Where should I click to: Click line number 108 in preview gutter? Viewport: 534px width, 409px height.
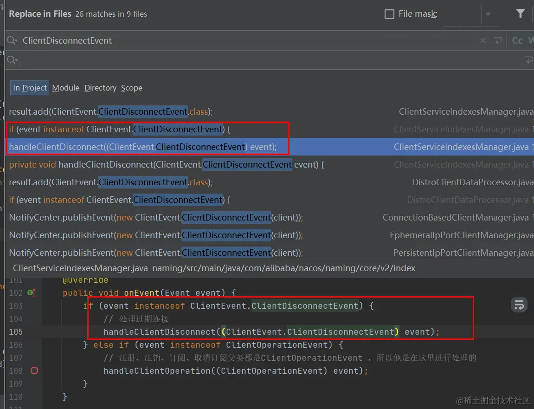(16, 370)
